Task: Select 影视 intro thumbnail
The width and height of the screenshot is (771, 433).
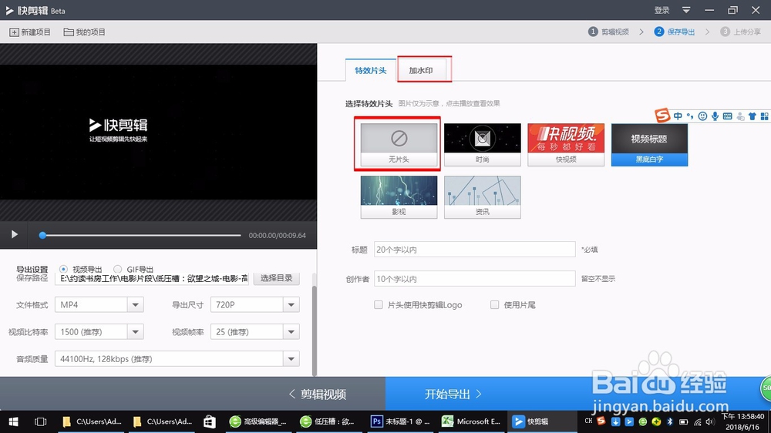Action: tap(399, 197)
